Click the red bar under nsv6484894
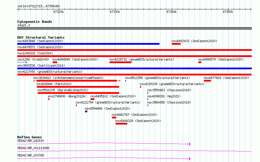 coord(55,62)
